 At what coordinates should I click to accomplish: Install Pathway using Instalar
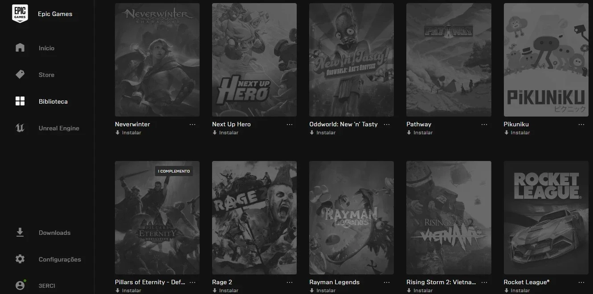[420, 133]
